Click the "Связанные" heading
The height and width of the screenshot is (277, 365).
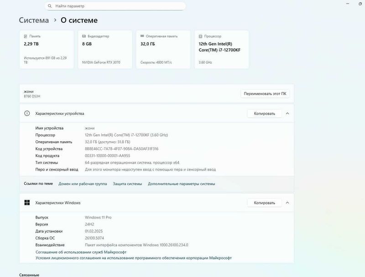pos(29,275)
